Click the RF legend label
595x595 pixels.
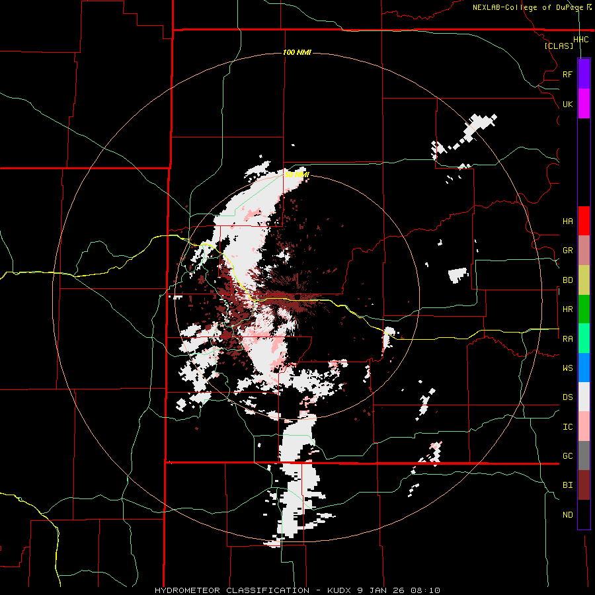[x=567, y=75]
